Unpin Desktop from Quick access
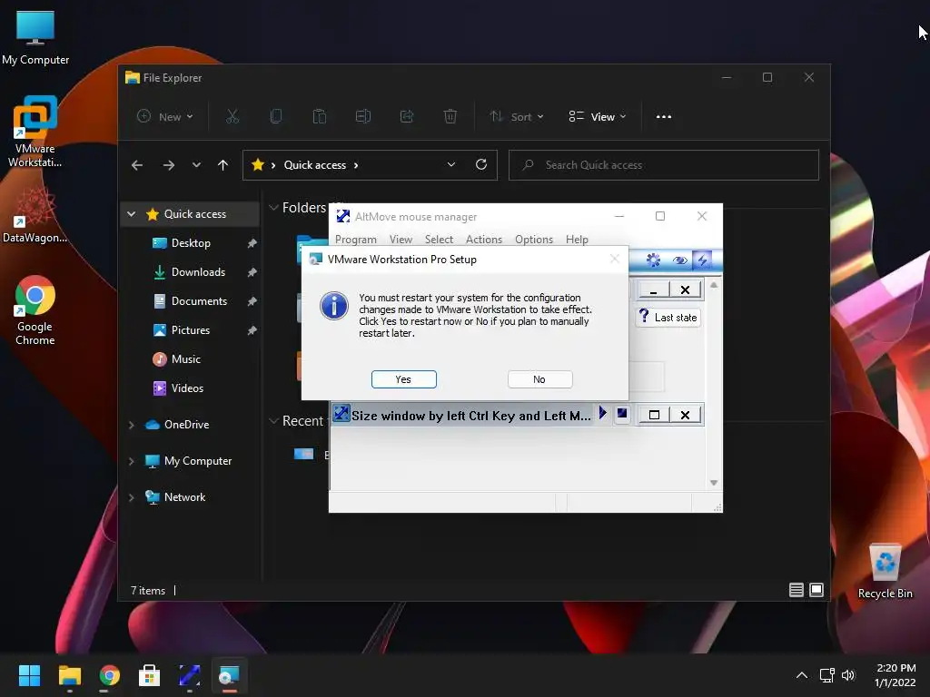This screenshot has width=930, height=697. (x=252, y=243)
